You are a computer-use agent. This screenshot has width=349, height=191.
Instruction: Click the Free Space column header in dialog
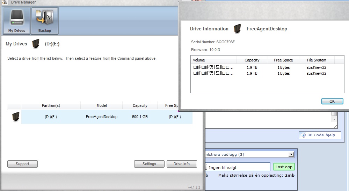pos(283,60)
